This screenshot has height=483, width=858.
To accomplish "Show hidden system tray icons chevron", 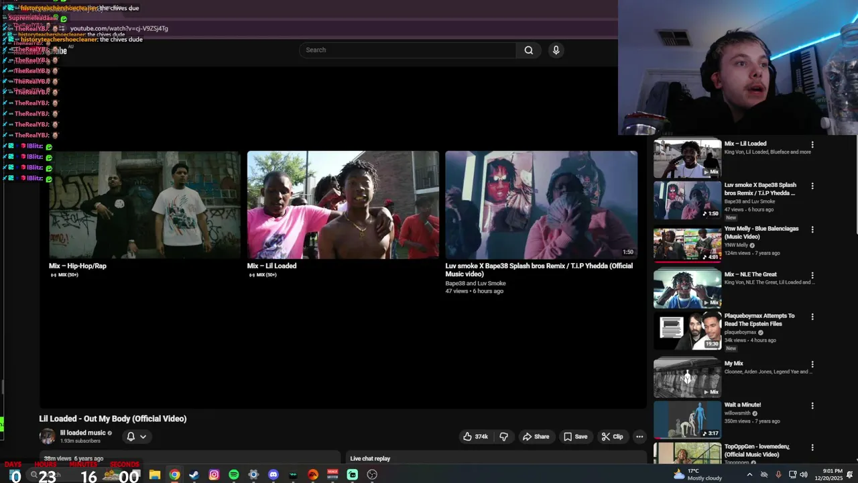I will pos(749,475).
